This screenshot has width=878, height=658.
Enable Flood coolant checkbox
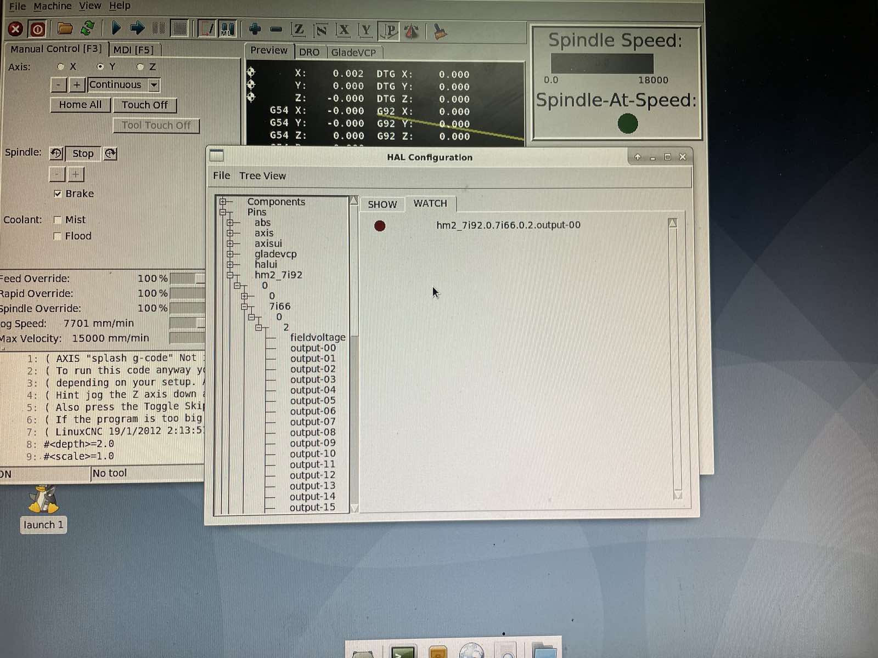click(57, 236)
